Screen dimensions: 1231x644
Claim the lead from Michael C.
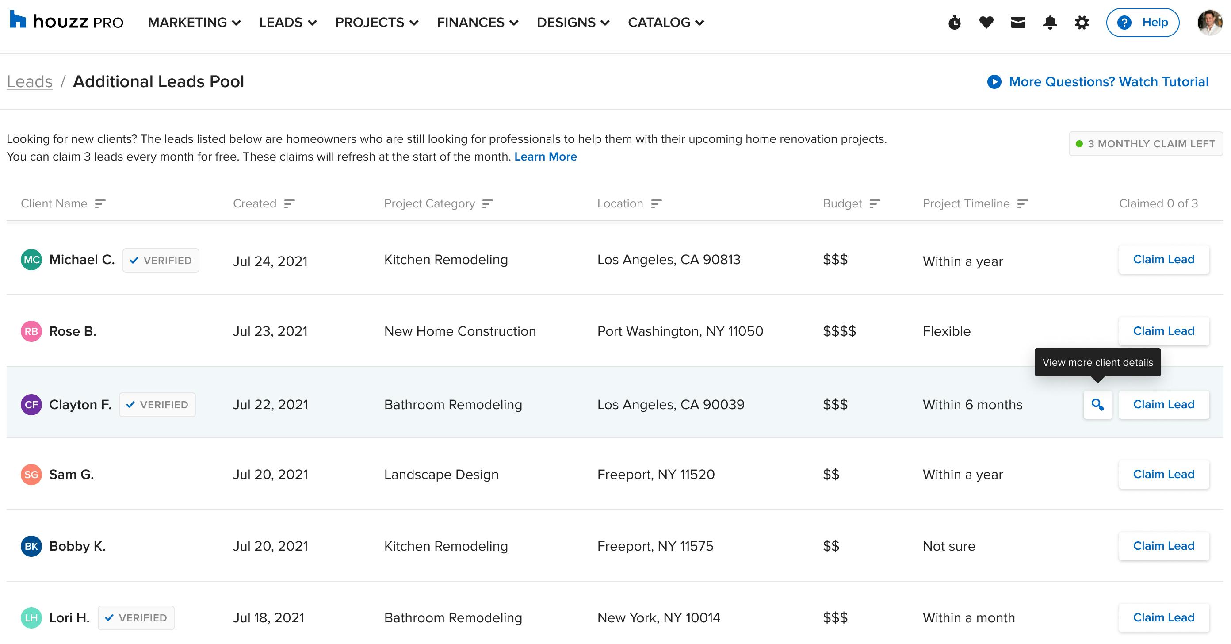click(x=1164, y=260)
